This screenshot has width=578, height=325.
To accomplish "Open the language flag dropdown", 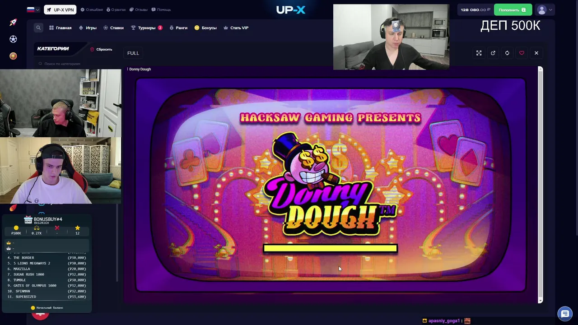I will [33, 9].
